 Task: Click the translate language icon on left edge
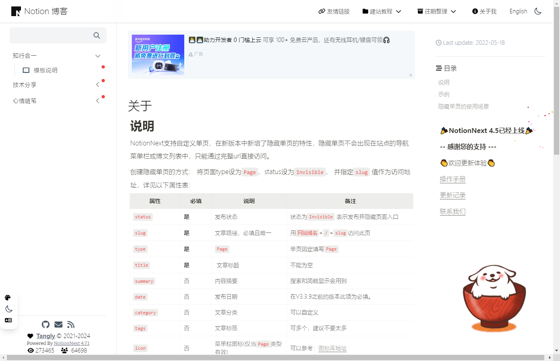(x=8, y=320)
